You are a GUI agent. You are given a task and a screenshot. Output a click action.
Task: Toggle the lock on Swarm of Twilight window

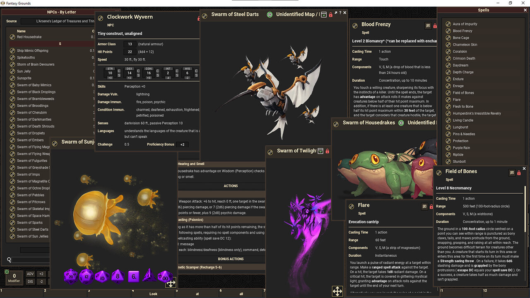click(328, 151)
